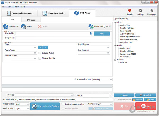Viewport: 159px width, 116px height.
Task: Select 'Bitrate: 512 kbps' summary row
Action: [x=127, y=28]
